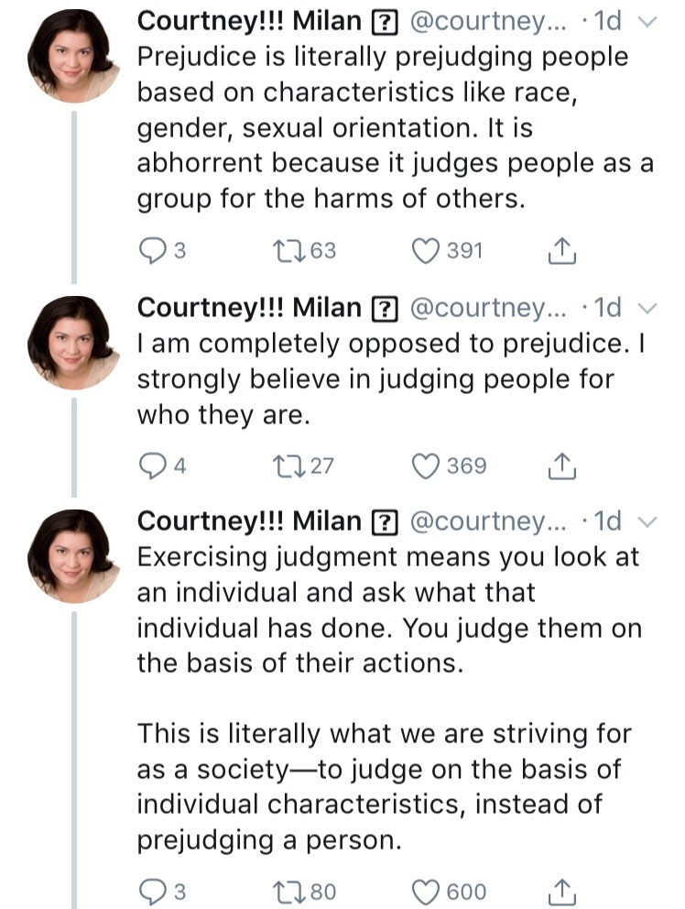Like the tweet with 369 likes
The image size is (685, 909).
click(425, 466)
